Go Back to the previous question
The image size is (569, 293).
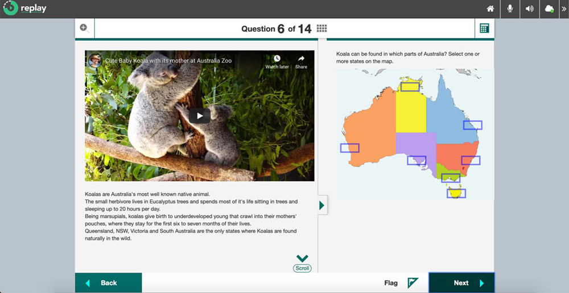(109, 283)
